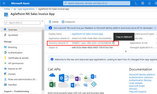
Task: Click the SharePoint icon under Call APIs
Action: [73, 85]
